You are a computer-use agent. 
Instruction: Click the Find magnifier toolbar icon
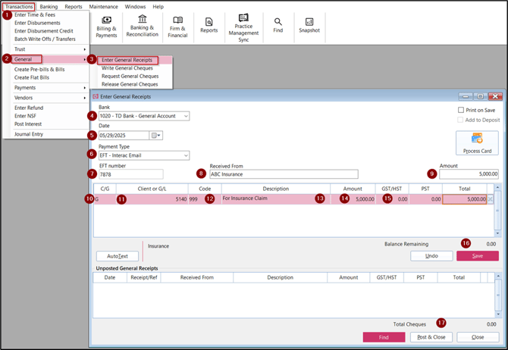click(x=278, y=26)
